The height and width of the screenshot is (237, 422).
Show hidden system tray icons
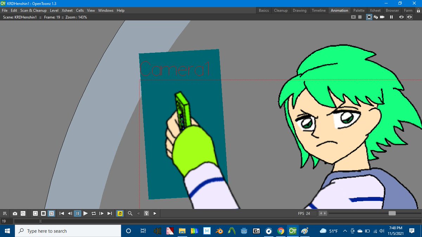(x=345, y=231)
